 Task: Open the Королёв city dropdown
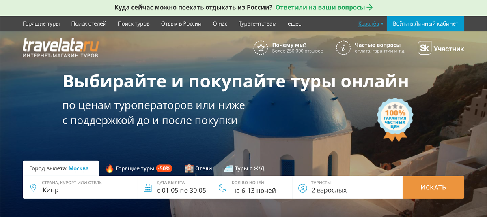(x=371, y=24)
